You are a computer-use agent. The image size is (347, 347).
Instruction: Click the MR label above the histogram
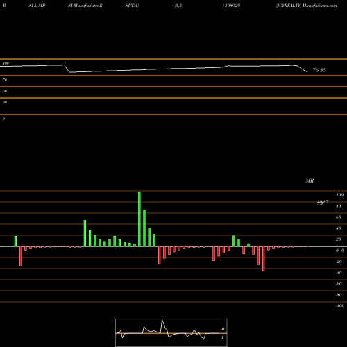[x=310, y=180]
